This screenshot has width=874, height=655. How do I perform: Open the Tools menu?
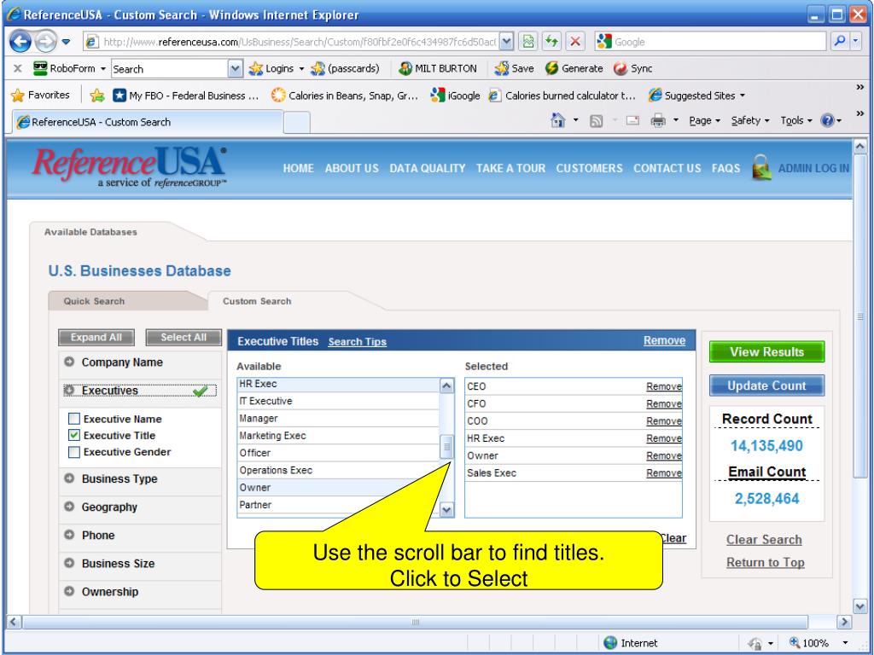click(x=796, y=120)
